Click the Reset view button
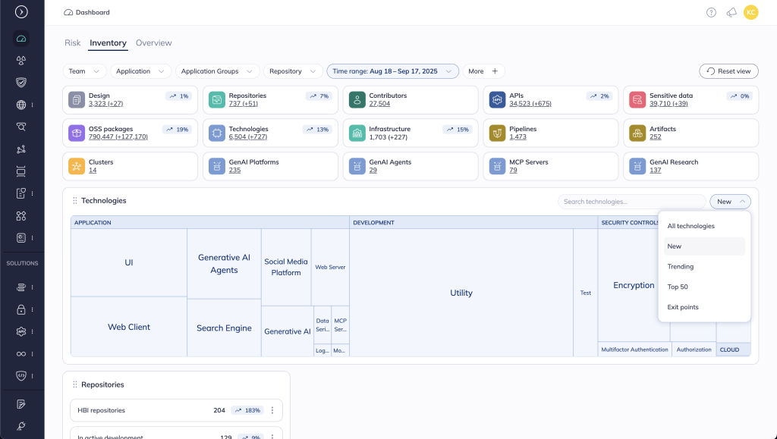777x439 pixels. (728, 71)
